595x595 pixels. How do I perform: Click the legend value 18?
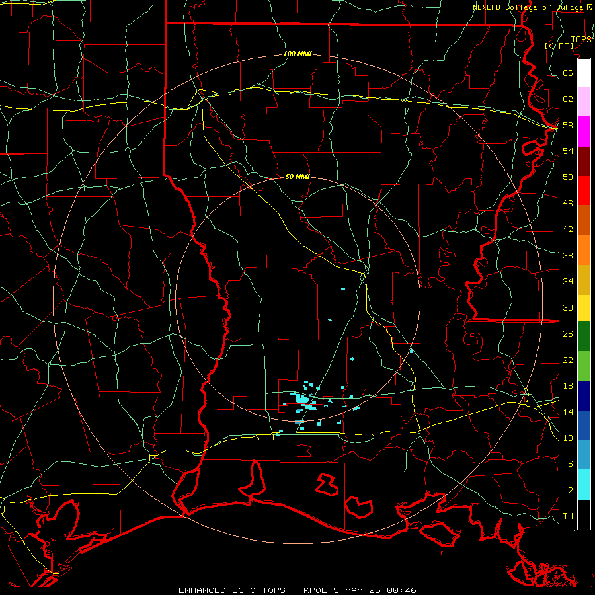tap(568, 386)
